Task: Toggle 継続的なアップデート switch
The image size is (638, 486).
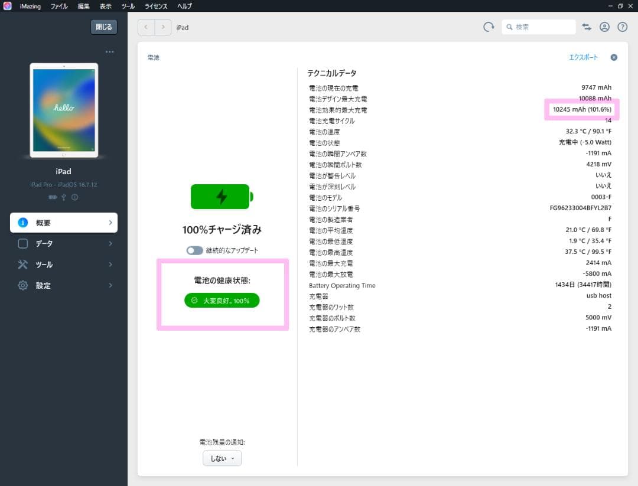Action: point(194,250)
